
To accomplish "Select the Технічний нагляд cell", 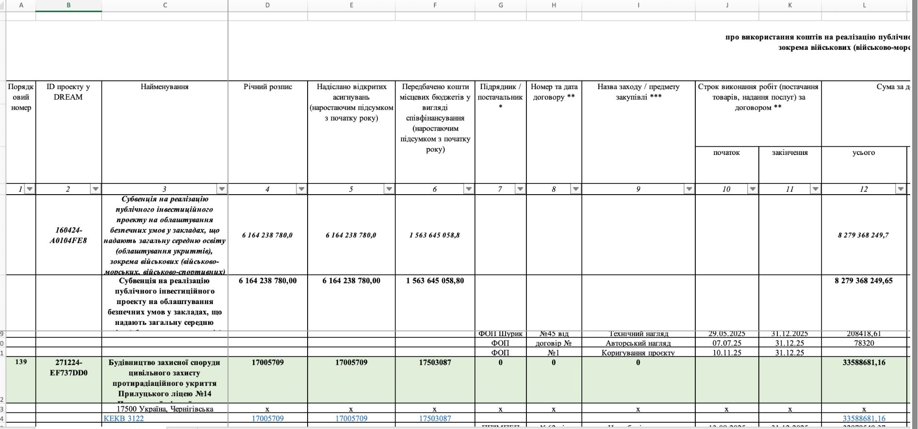I will (x=638, y=334).
